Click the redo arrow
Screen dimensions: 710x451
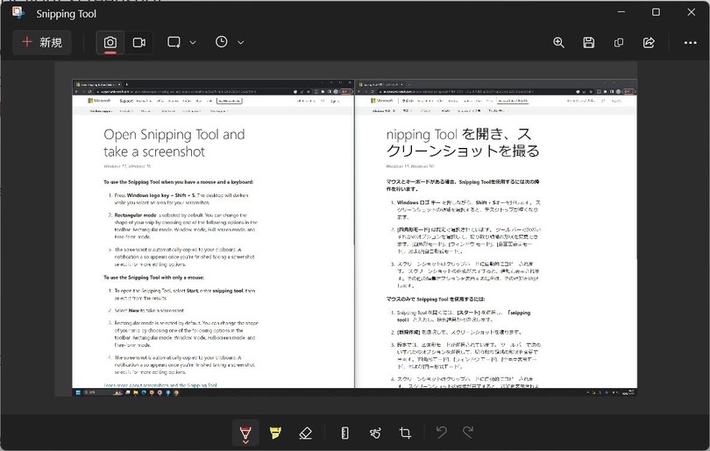pos(468,432)
